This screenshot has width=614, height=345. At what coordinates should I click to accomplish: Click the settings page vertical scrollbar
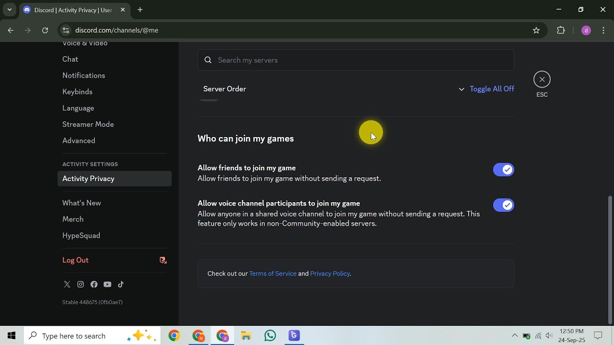[610, 260]
